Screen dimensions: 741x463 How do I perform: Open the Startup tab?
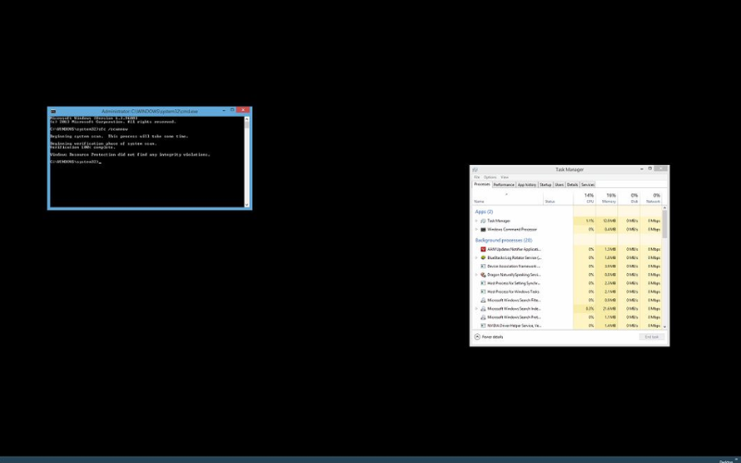[x=546, y=185]
